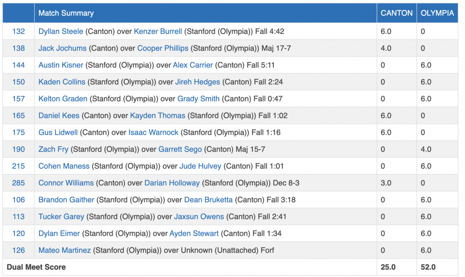Select Austin Kisner's name link

61,65
